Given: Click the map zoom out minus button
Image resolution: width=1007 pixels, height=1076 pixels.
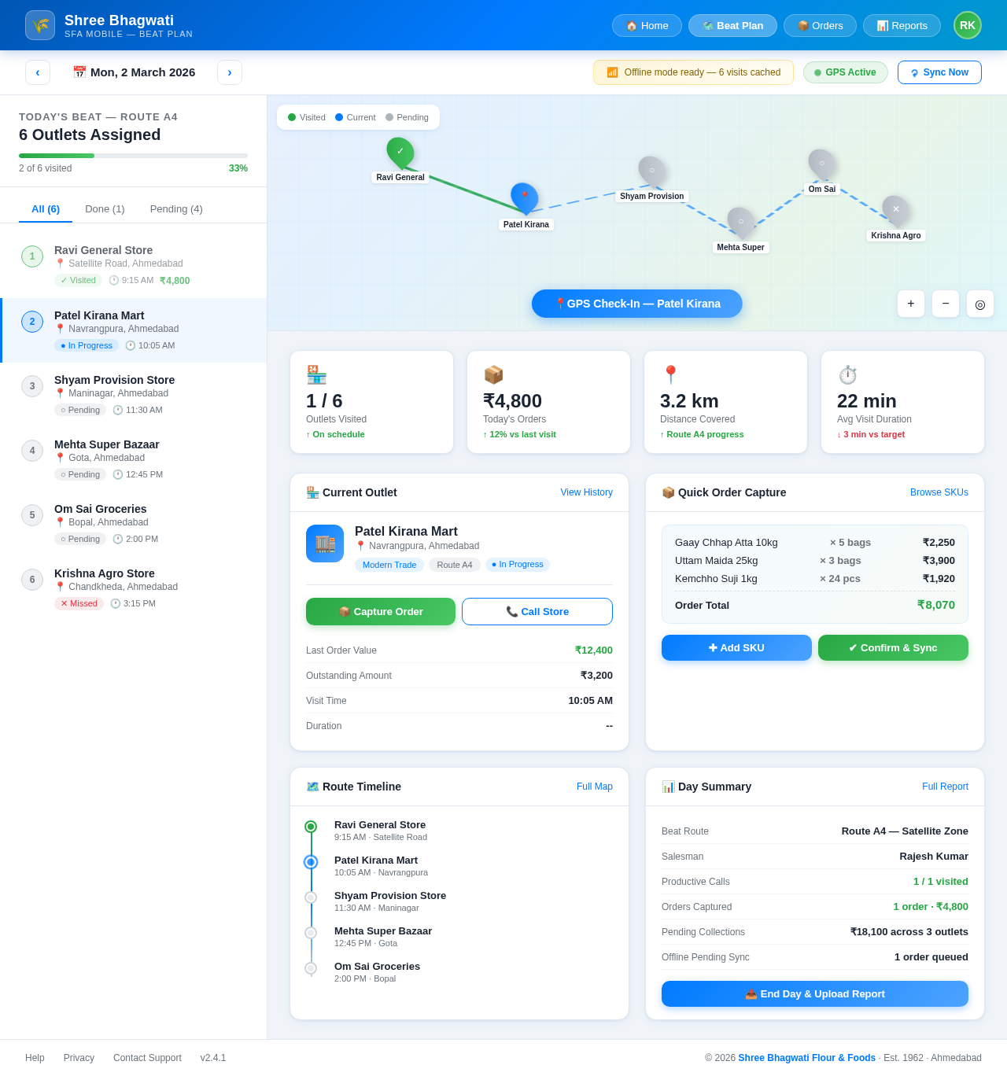Looking at the screenshot, I should point(946,304).
